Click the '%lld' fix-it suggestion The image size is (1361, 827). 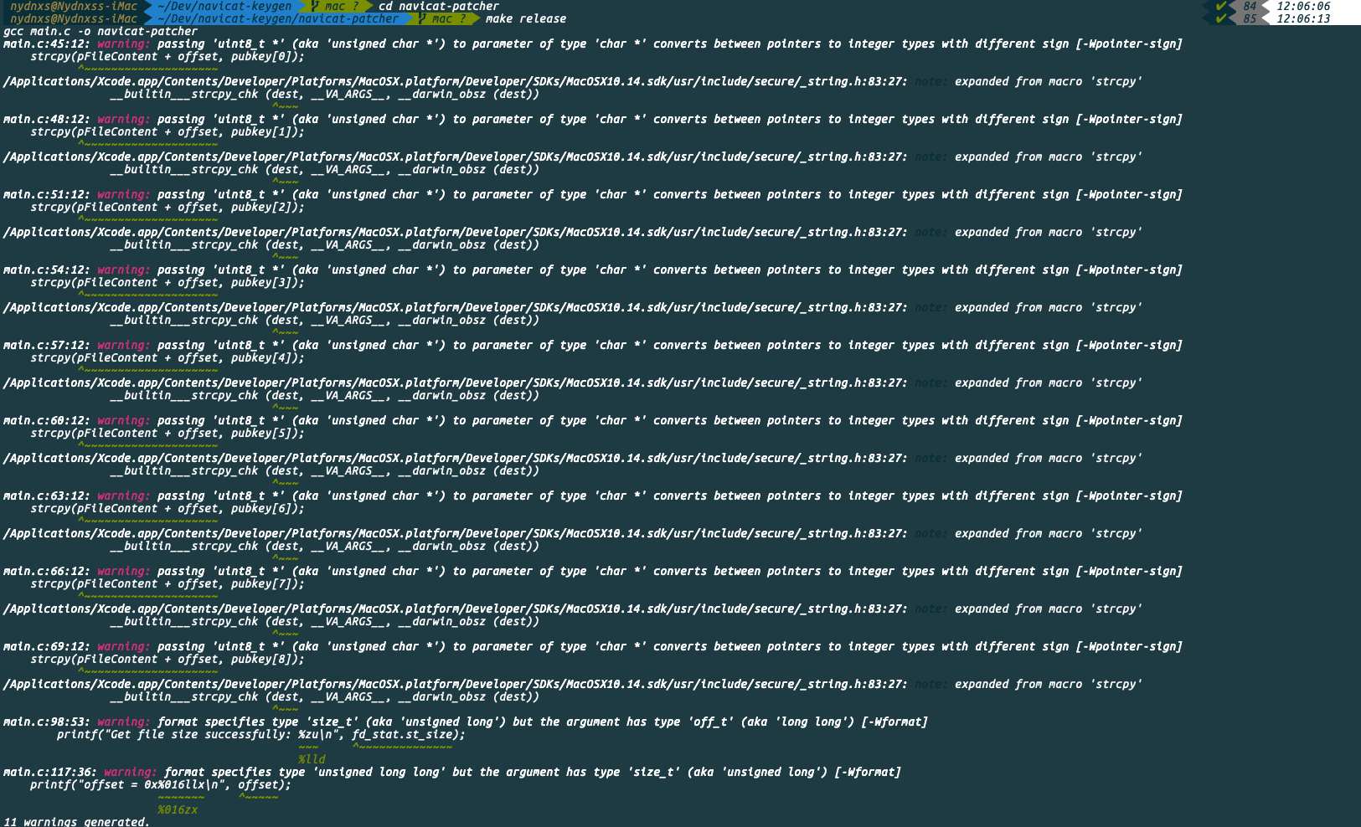pos(312,759)
